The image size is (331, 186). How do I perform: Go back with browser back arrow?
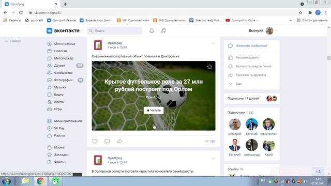click(5, 12)
